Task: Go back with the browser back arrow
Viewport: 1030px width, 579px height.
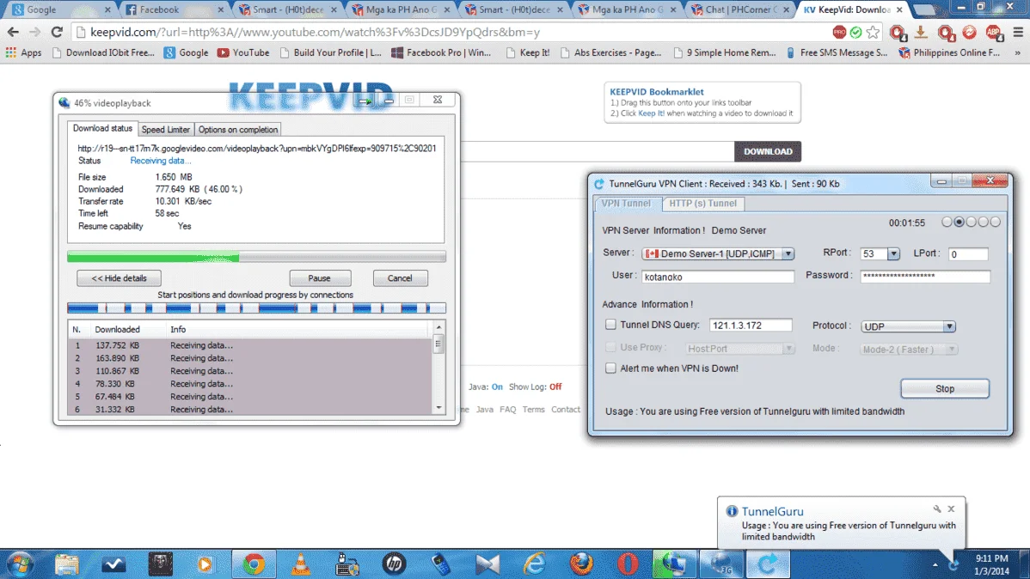Action: [x=13, y=32]
